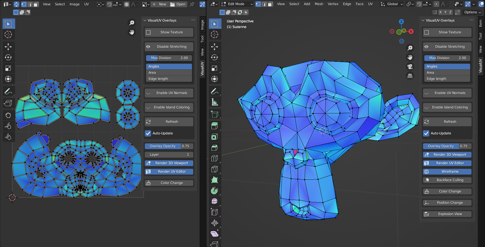485x247 pixels.
Task: Select the Rip Region tool in the UV Editor
Action: 9,103
